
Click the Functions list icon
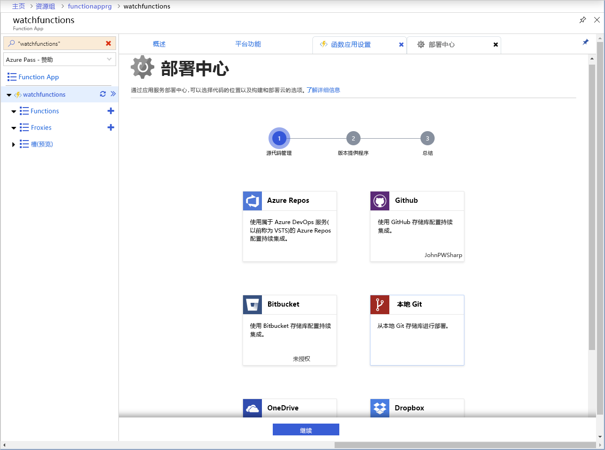coord(24,111)
